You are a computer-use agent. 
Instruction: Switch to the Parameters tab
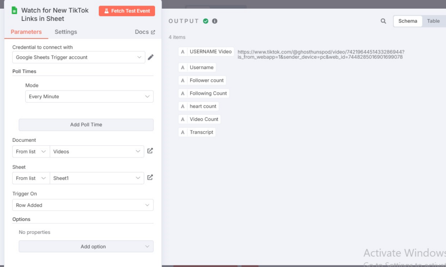(x=26, y=32)
